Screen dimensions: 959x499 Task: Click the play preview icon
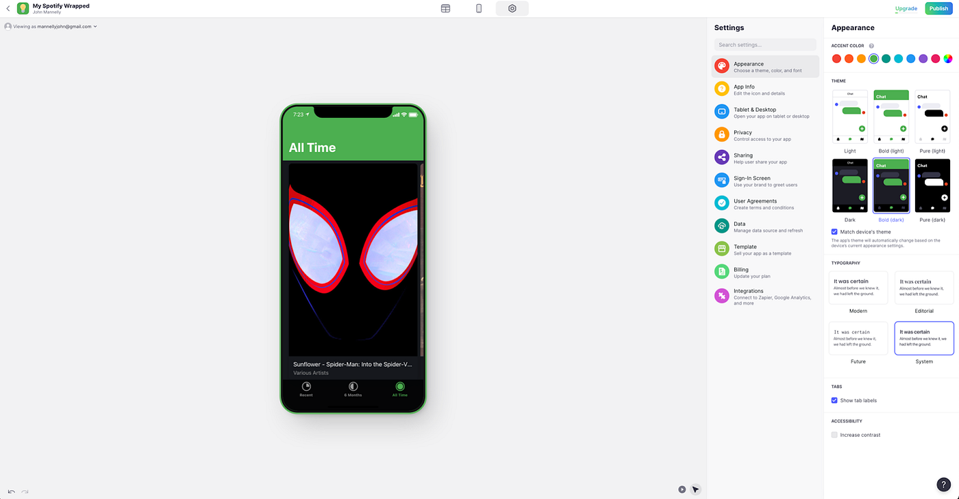point(682,489)
